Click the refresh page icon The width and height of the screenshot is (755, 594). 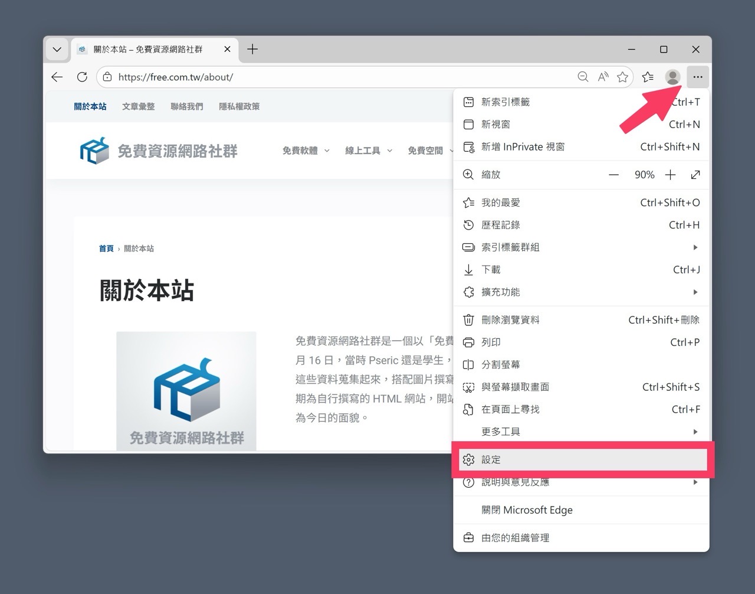click(82, 77)
